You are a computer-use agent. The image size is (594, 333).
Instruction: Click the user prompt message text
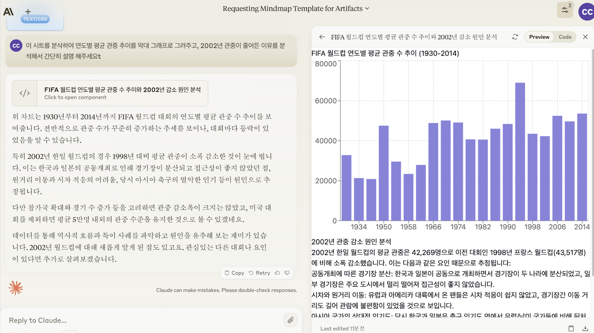click(x=155, y=51)
